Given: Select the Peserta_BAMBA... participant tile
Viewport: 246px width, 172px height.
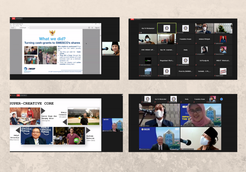Looking at the screenshot, I should point(185,71).
